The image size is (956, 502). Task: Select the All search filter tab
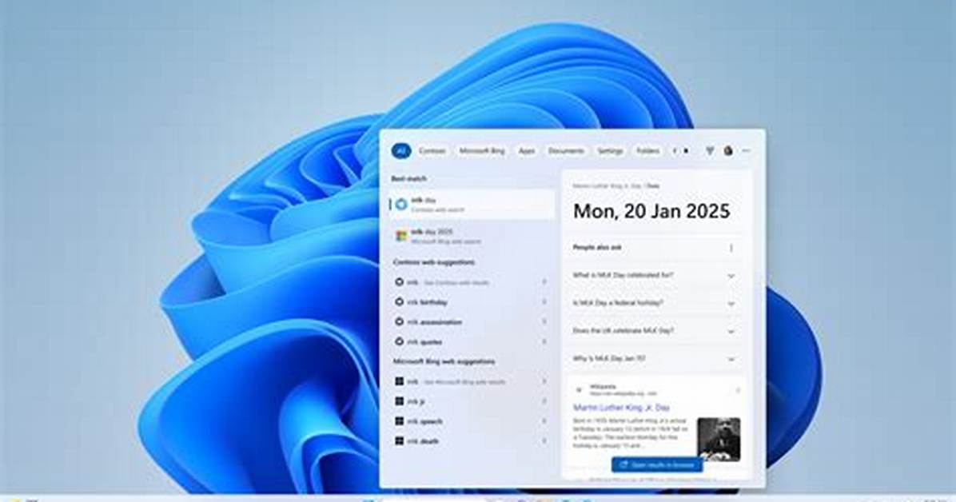click(x=400, y=150)
